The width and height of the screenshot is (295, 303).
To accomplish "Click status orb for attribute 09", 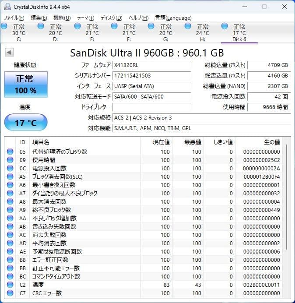I will pyautogui.click(x=10, y=160).
